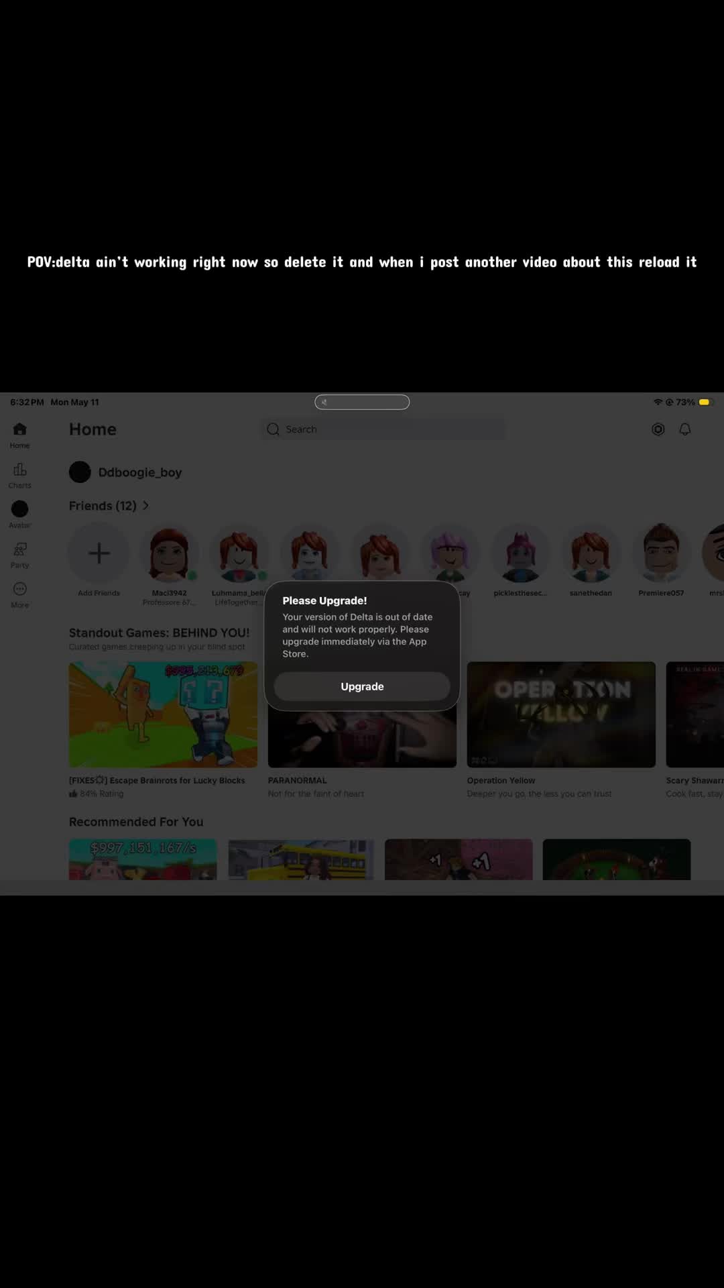Click the Search input field
Viewport: 724px width, 1288px height.
(383, 429)
